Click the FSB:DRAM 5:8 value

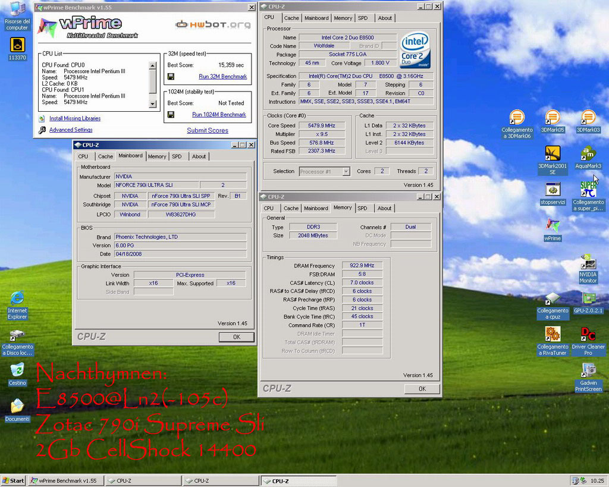[x=362, y=274]
